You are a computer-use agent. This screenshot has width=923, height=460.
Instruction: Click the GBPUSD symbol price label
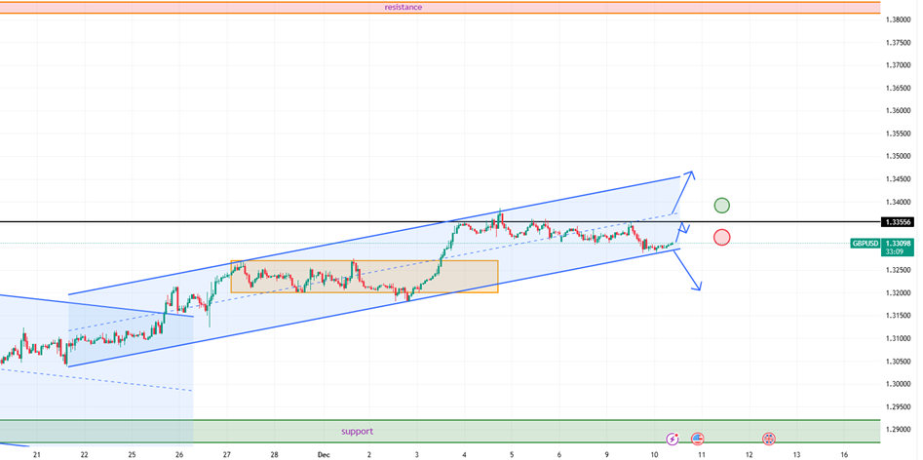(865, 243)
